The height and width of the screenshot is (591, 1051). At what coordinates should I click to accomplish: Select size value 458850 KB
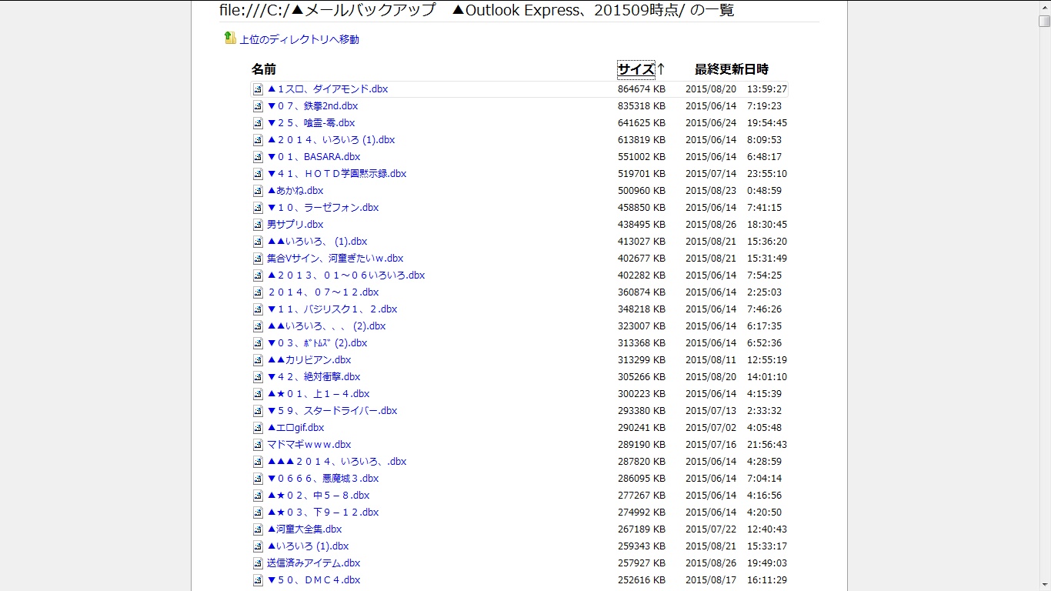pyautogui.click(x=642, y=208)
